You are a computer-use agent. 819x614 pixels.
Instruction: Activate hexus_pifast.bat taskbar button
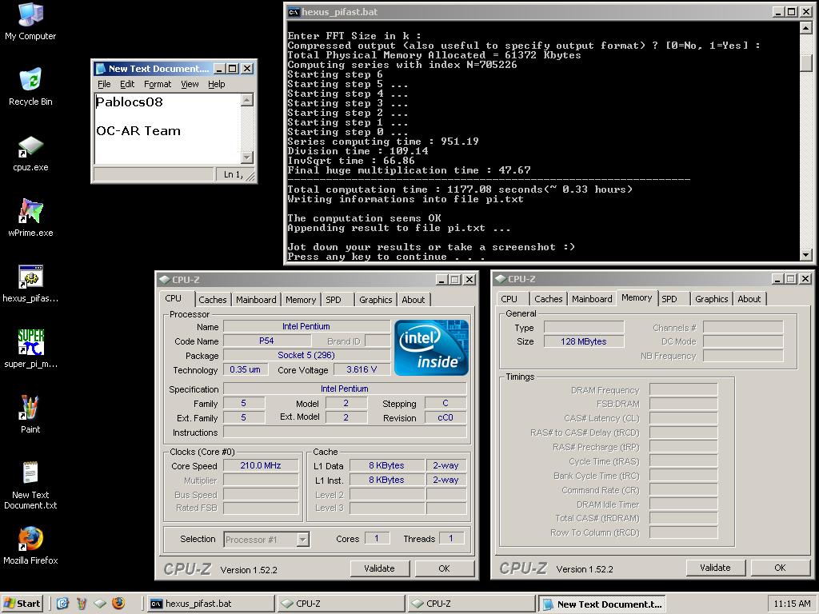210,604
